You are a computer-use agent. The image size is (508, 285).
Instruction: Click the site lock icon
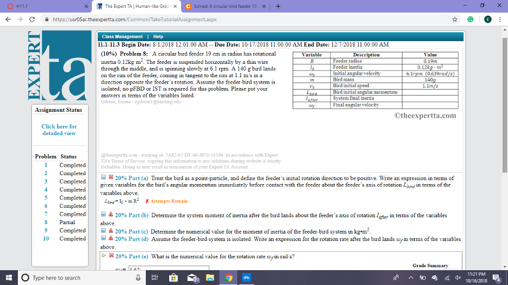coord(47,19)
